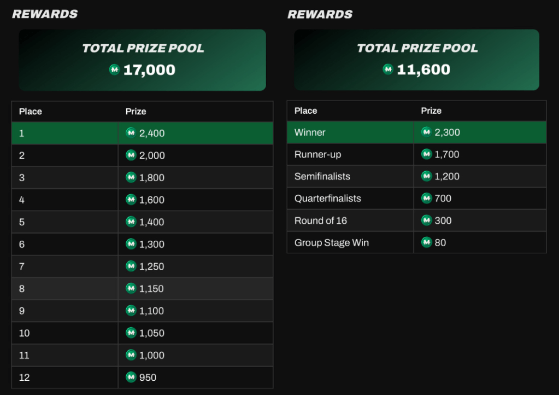This screenshot has width=559, height=395.
Task: Click the coin icon beside 11,600 prize pool
Action: click(x=388, y=69)
